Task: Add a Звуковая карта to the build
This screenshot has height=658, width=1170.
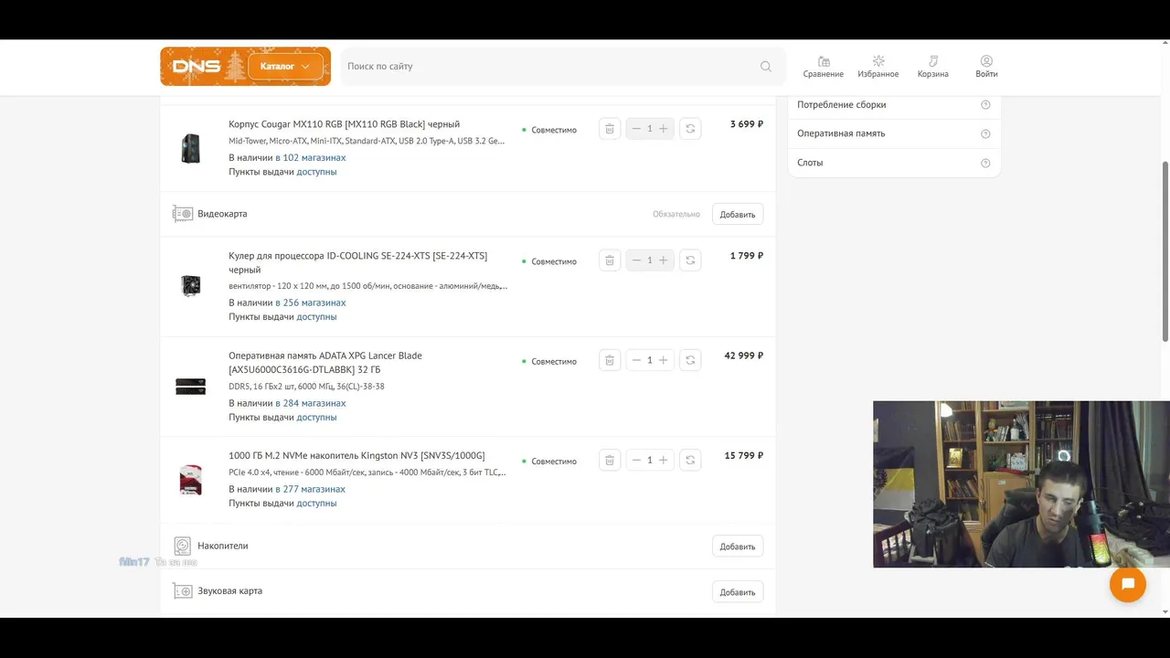Action: (738, 592)
